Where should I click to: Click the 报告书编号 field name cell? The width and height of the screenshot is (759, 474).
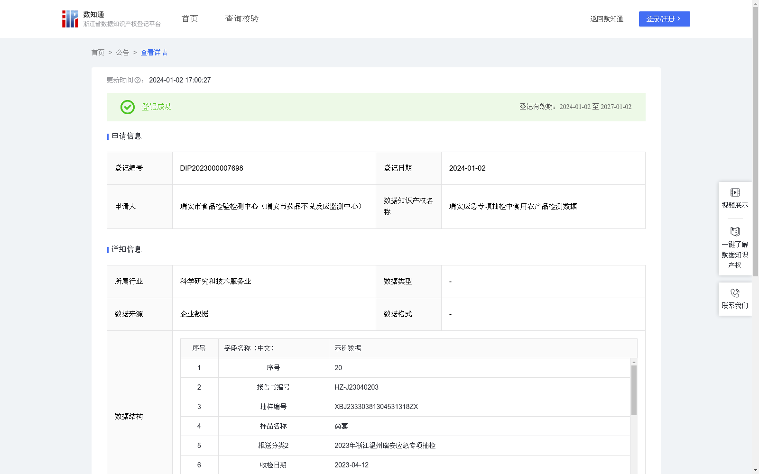(x=273, y=387)
